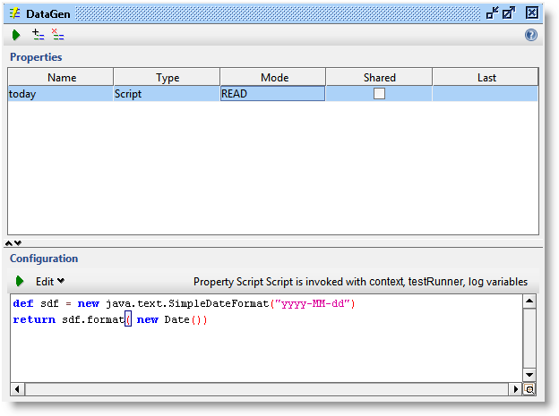The image size is (559, 416).
Task: Collapse the splitter with up arrow
Action: 9,243
